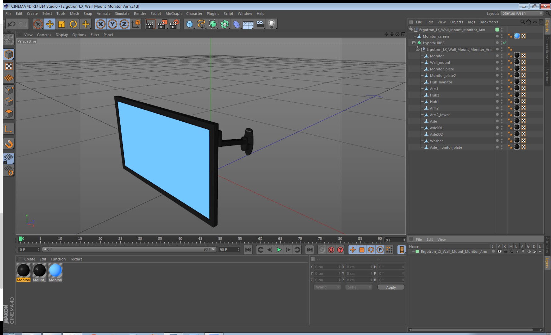Image resolution: width=551 pixels, height=335 pixels.
Task: Activate the Scale tool
Action: point(61,24)
